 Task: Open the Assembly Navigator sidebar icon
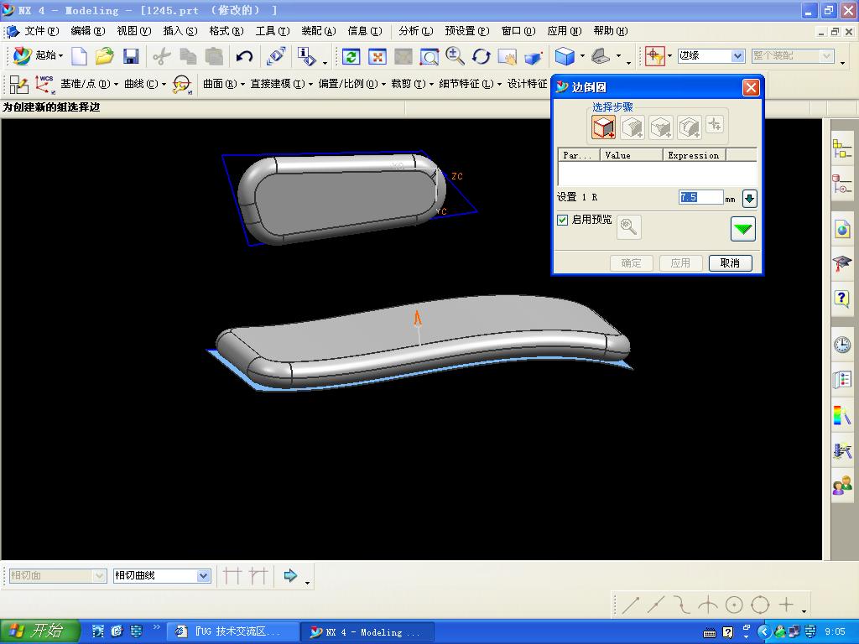click(842, 149)
